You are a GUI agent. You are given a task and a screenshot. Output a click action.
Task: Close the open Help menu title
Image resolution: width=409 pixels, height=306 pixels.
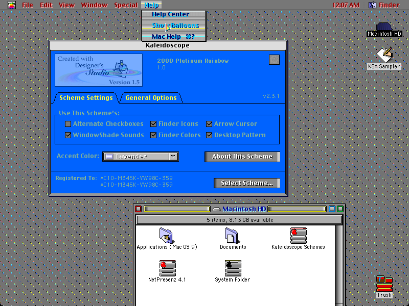coord(151,5)
